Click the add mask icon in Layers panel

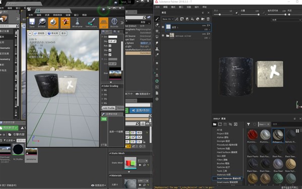point(182,19)
